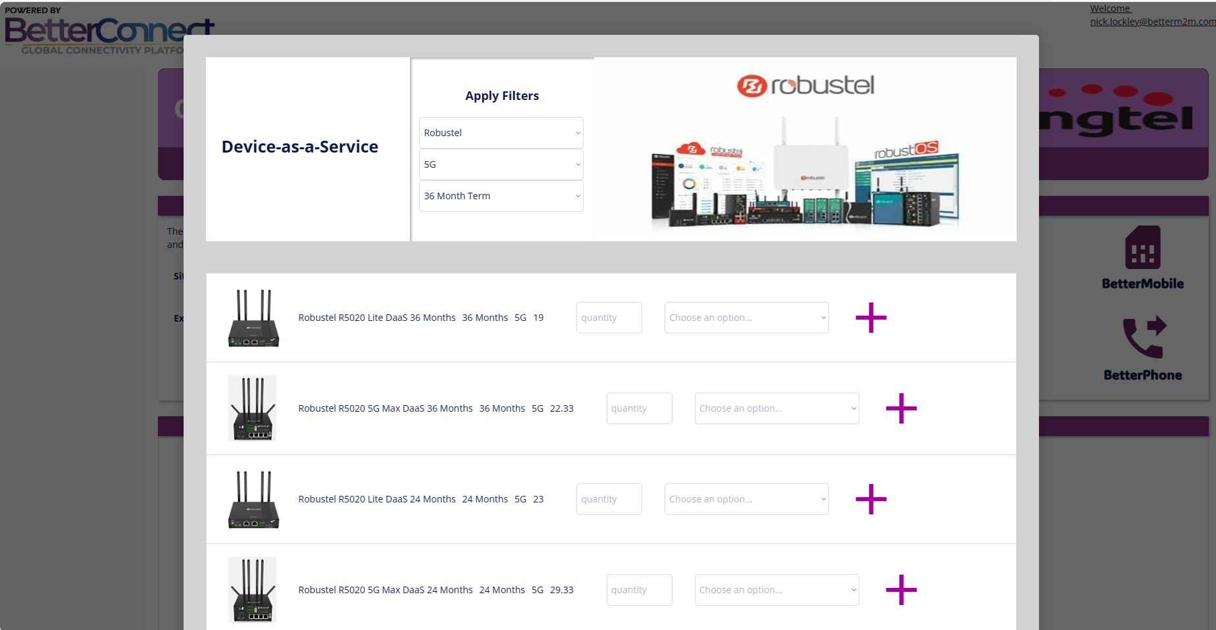Open the Robustel manufacturer filter dropdown
The width and height of the screenshot is (1216, 630).
pyautogui.click(x=501, y=133)
